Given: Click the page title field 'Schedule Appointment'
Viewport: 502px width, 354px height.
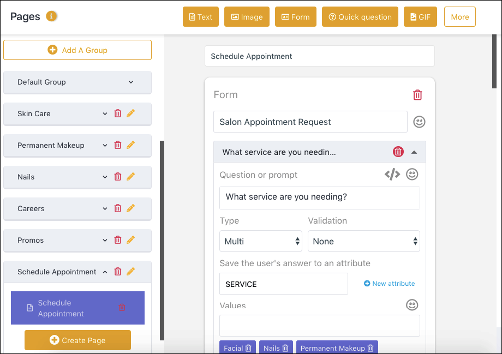Looking at the screenshot, I should [320, 56].
